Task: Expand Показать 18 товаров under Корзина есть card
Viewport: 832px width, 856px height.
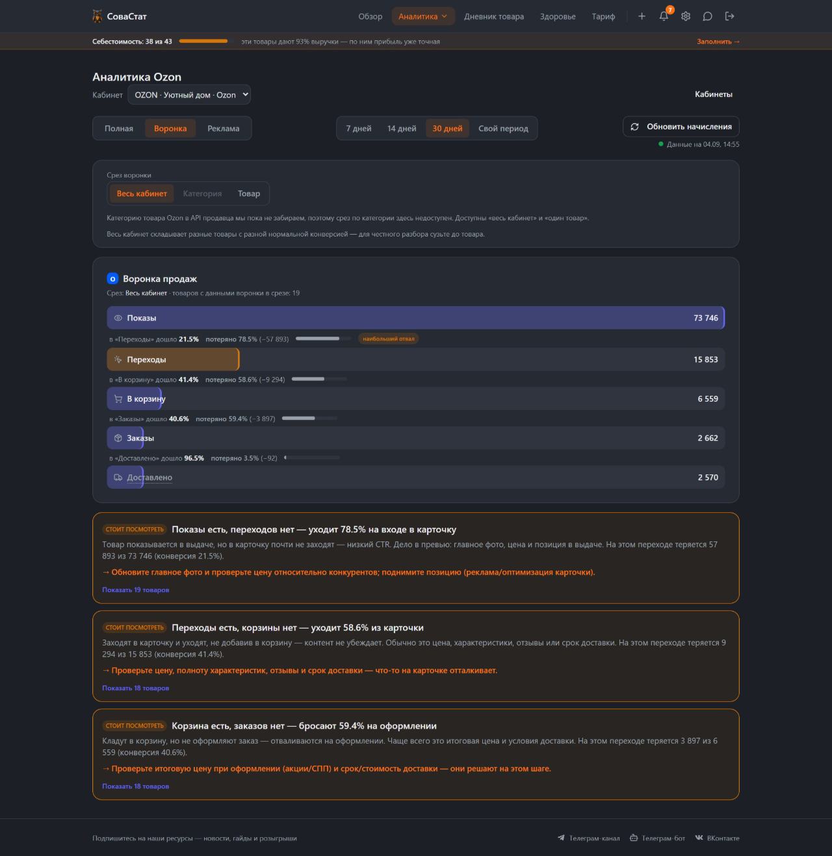Action: tap(135, 786)
